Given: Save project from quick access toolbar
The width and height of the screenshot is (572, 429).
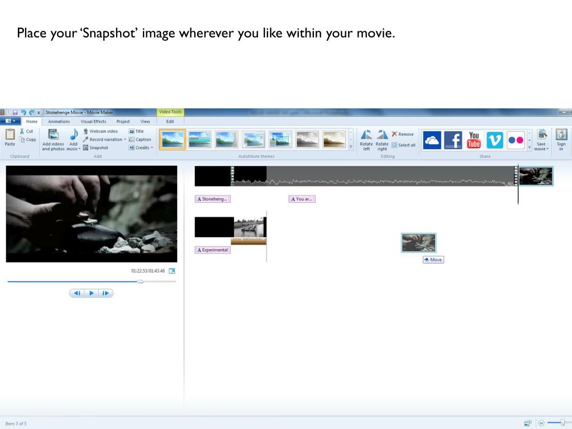Looking at the screenshot, I should [x=15, y=112].
